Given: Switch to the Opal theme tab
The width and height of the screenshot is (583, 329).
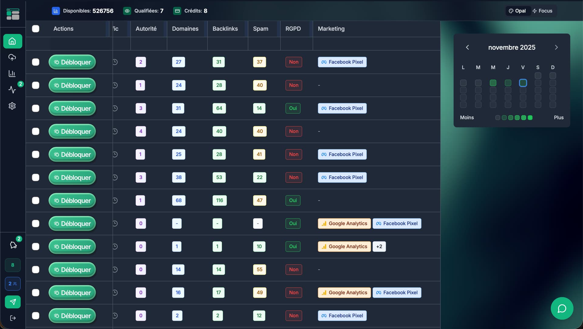Looking at the screenshot, I should (x=517, y=11).
